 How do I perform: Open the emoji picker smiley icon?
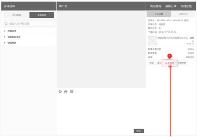(x=60, y=91)
